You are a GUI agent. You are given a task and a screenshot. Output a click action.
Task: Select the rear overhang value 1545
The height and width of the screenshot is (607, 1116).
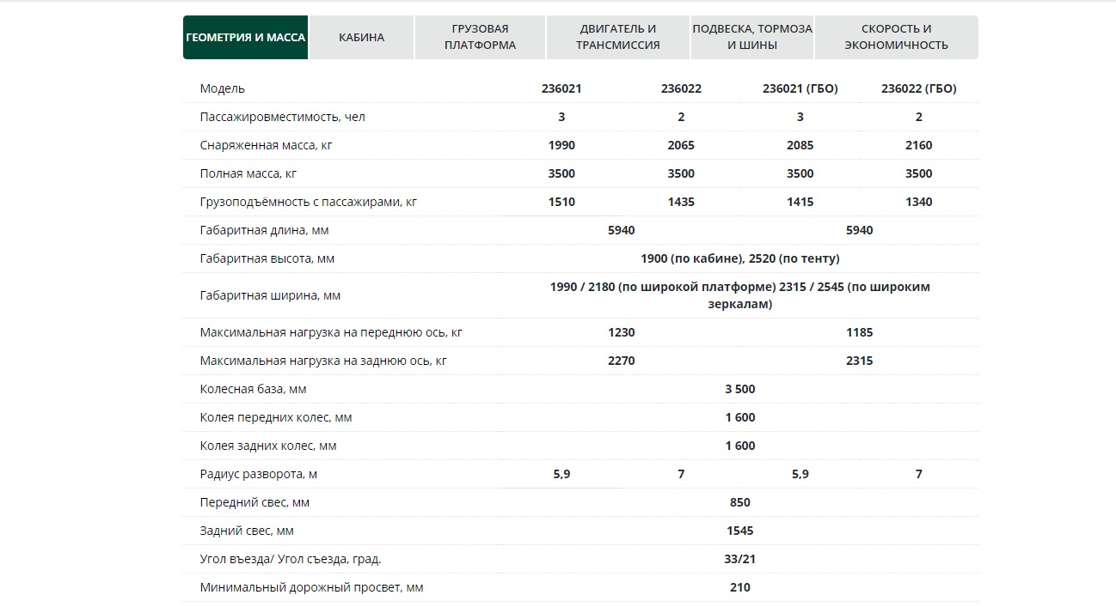click(739, 531)
